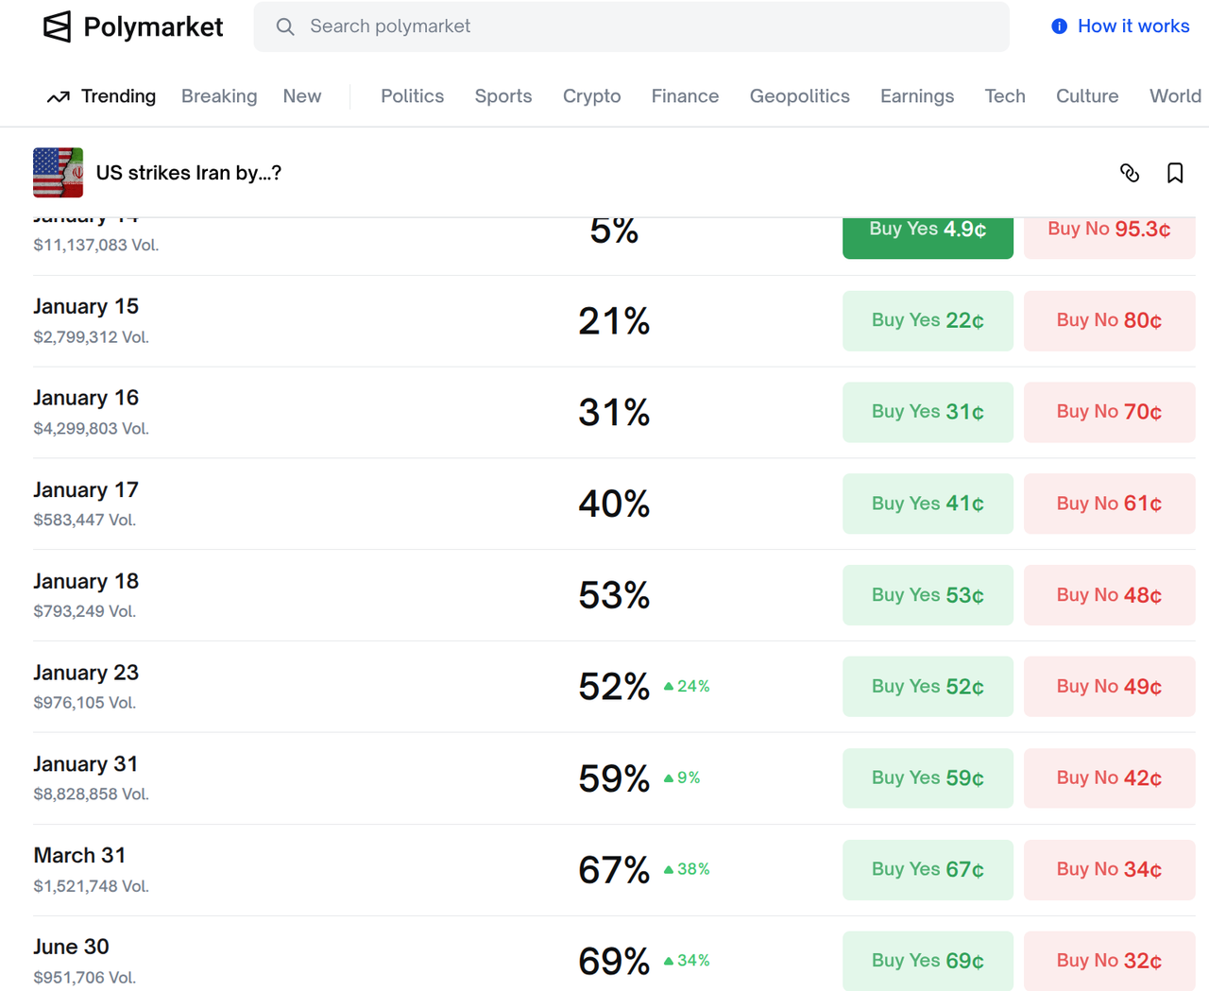This screenshot has height=991, width=1209.
Task: Buy No 61¢ for January 17
Action: (x=1109, y=504)
